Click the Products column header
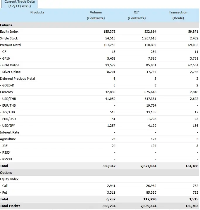The image size is (200, 210). [x=37, y=12]
